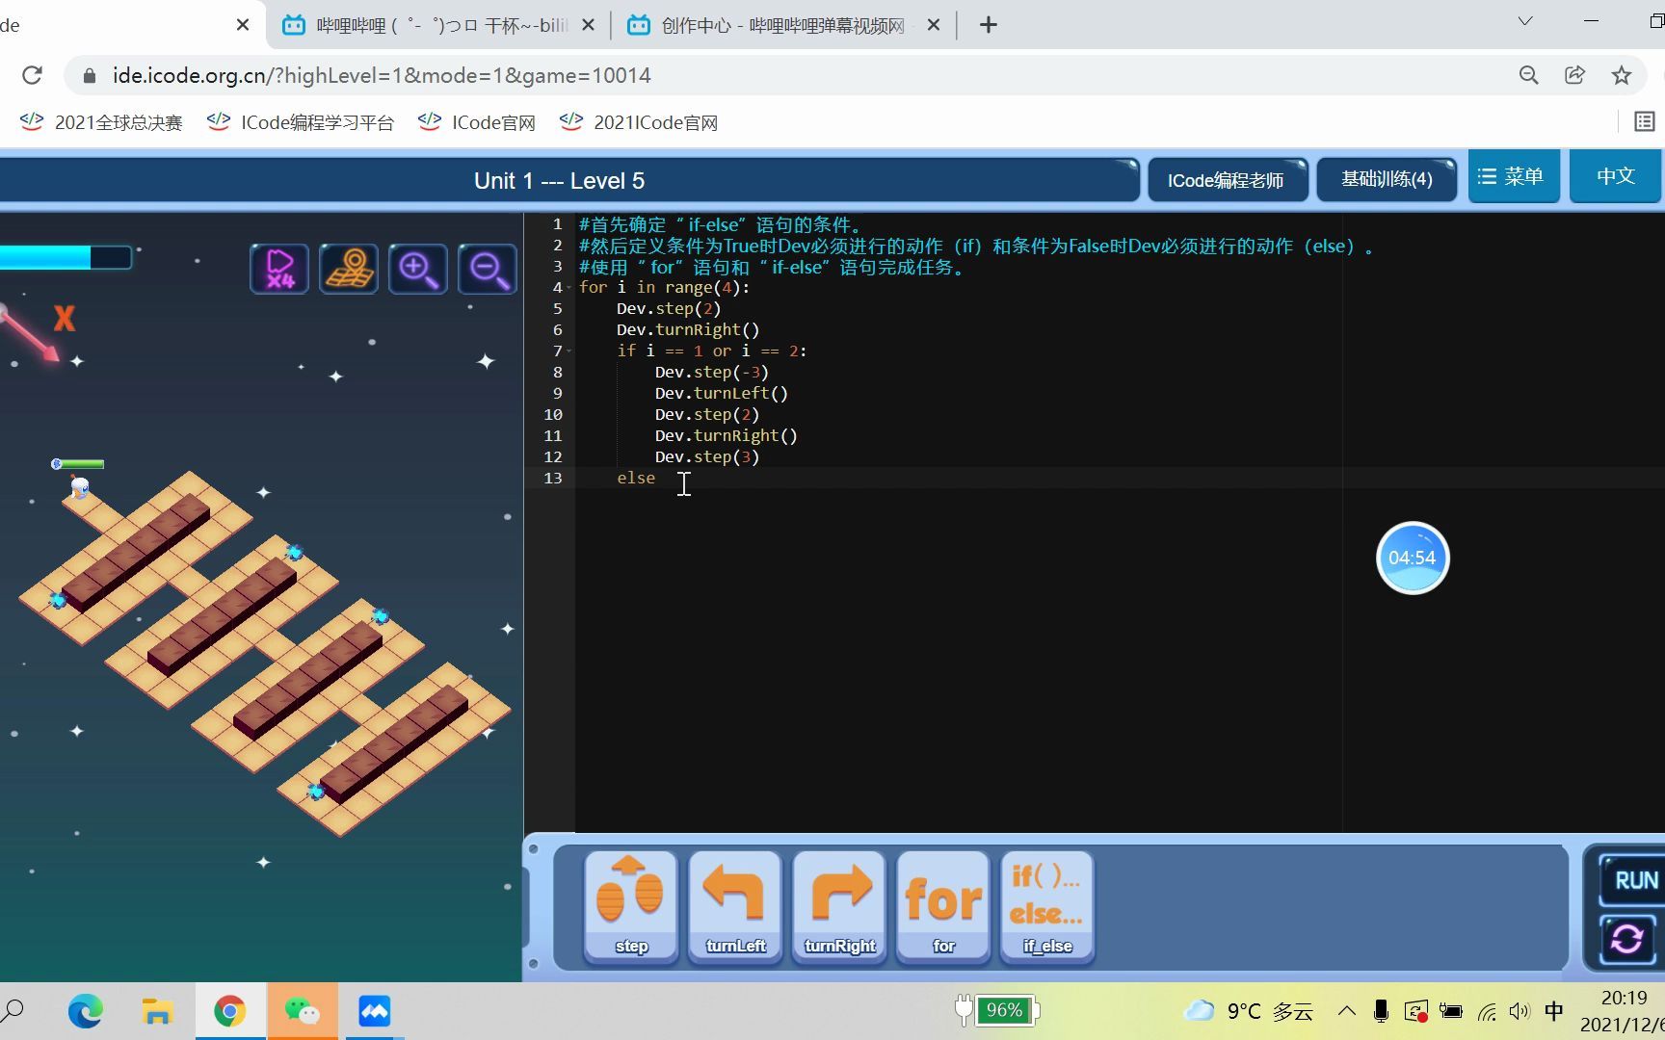Open the browser tab search chevron
Screen dimensions: 1665x1040
point(1523,20)
